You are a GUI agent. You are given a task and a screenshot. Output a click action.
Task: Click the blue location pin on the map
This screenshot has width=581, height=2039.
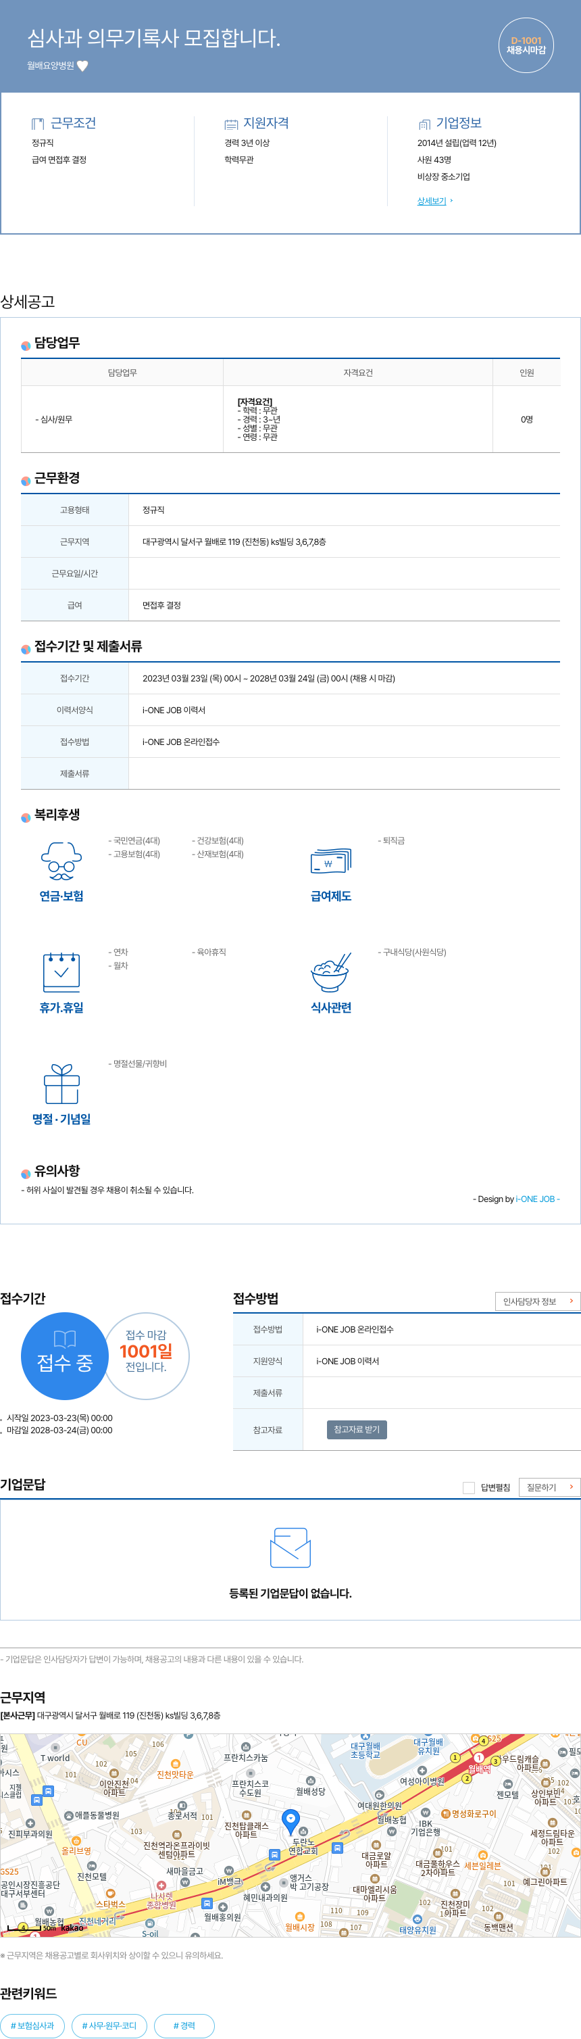click(x=291, y=1821)
